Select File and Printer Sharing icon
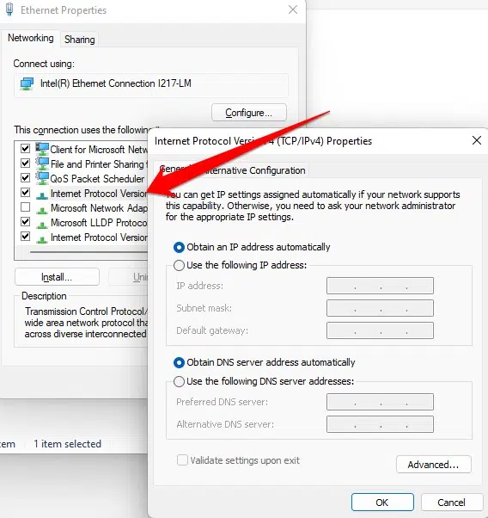 pos(42,163)
